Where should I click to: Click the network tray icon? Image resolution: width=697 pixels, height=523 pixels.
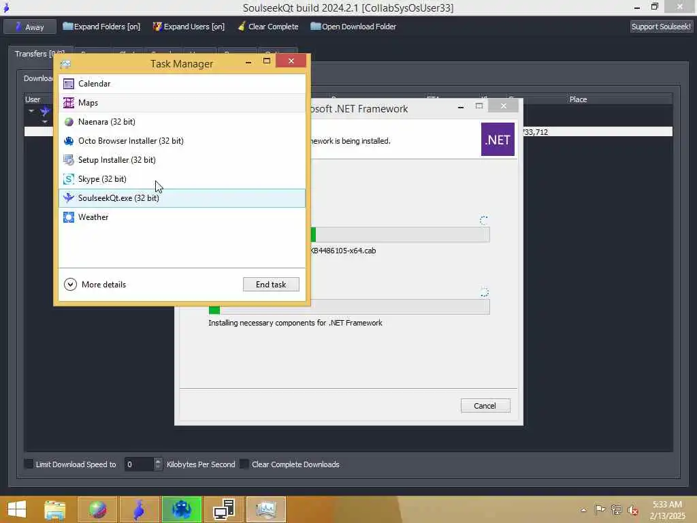click(x=616, y=509)
